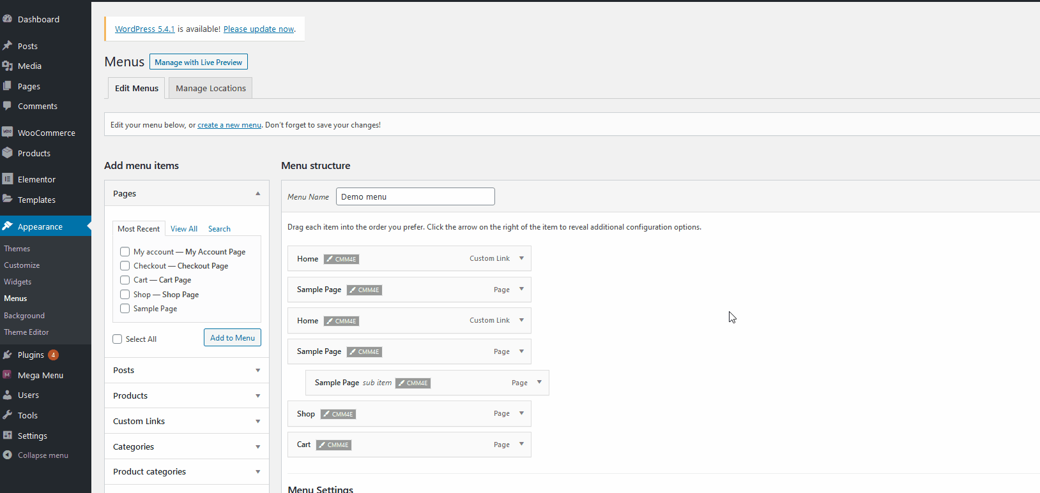Click the WooCommerce icon in the sidebar
The image size is (1040, 493).
point(8,132)
